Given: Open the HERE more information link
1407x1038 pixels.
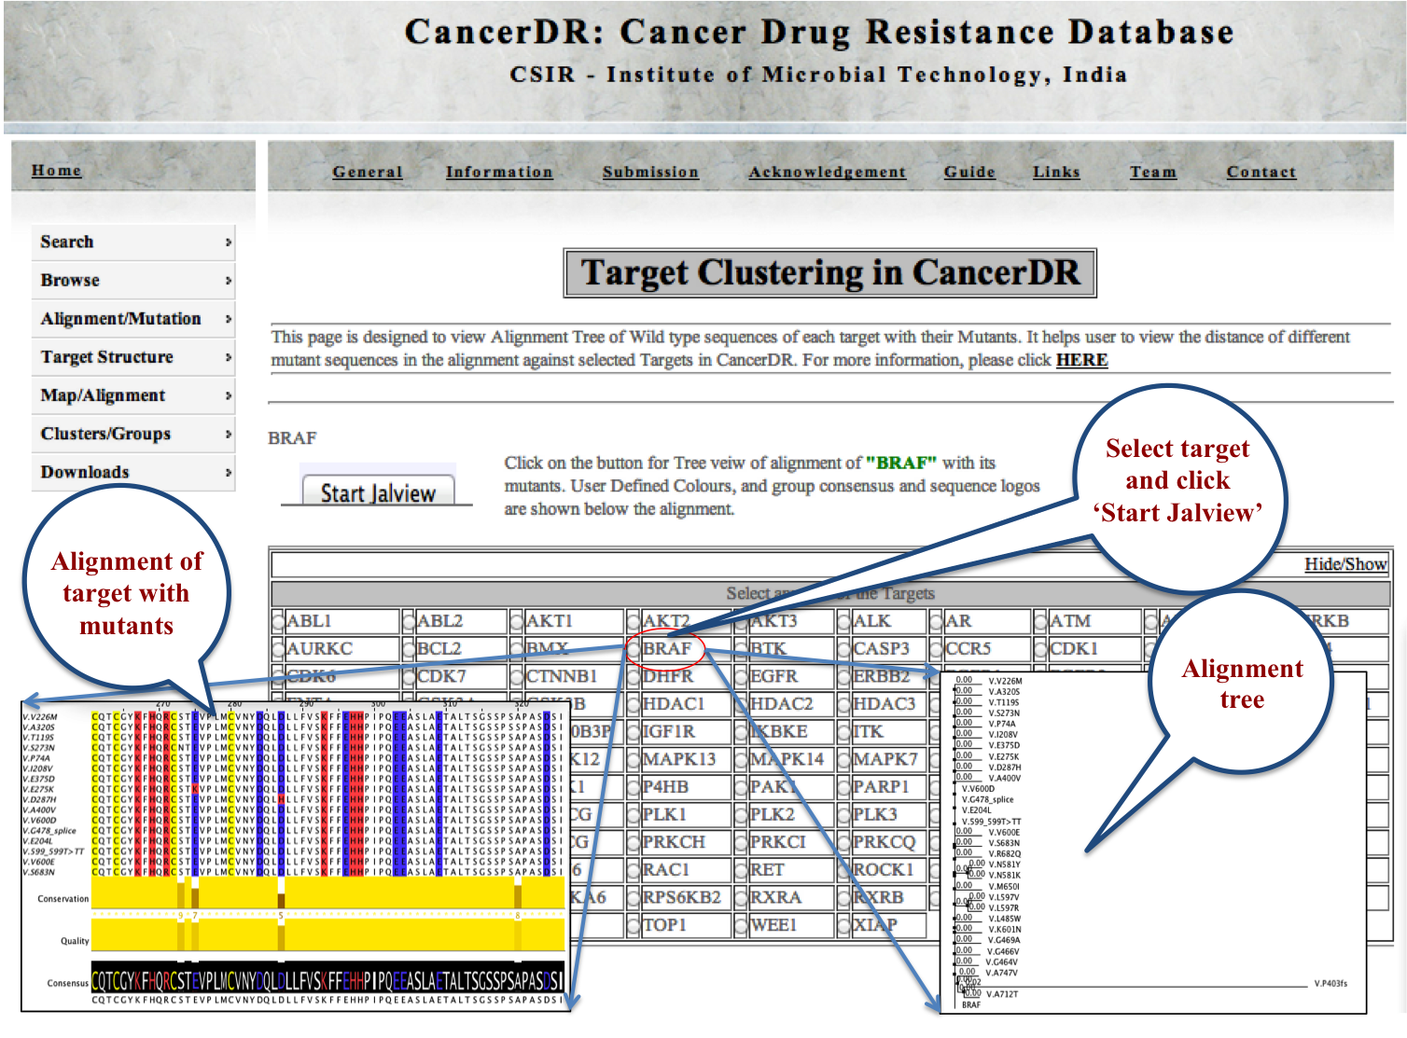Looking at the screenshot, I should click(x=1080, y=360).
